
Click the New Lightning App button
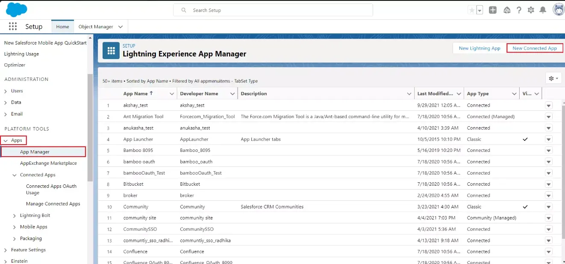(480, 48)
